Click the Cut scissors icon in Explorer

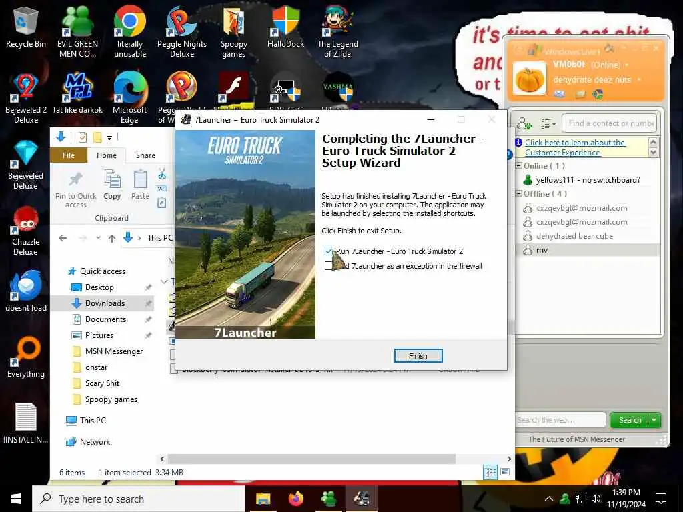(162, 174)
